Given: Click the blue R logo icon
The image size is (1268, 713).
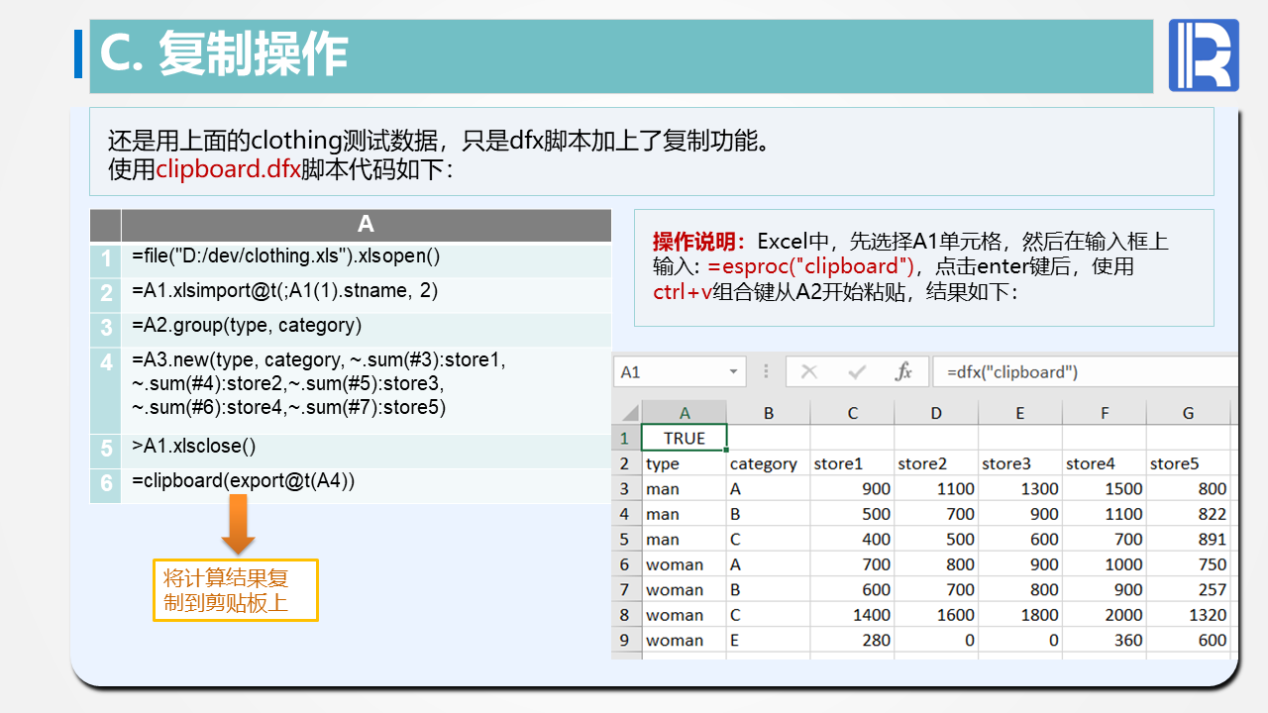Looking at the screenshot, I should [1204, 55].
